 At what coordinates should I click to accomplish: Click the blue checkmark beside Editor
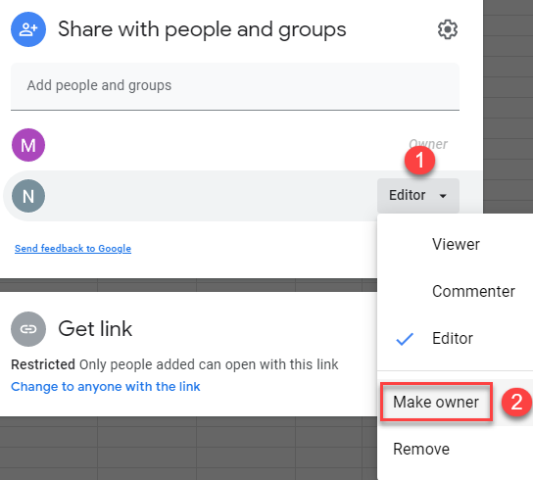tap(405, 339)
